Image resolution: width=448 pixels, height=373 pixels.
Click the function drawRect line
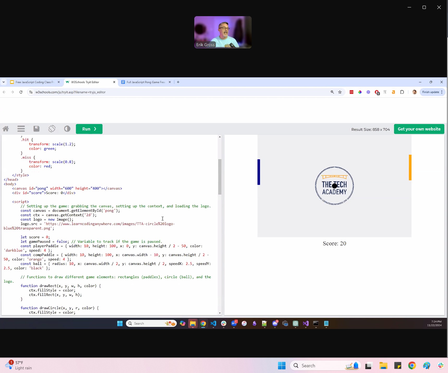coord(61,286)
